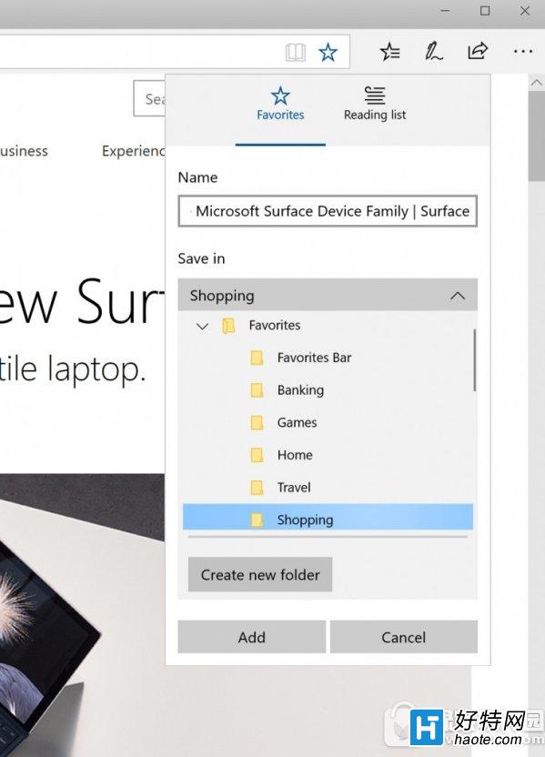This screenshot has height=757, width=545.
Task: Click the blue favorites star in address bar
Action: click(x=328, y=52)
